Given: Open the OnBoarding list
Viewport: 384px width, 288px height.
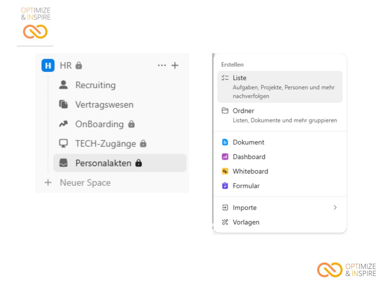Looking at the screenshot, I should [x=99, y=124].
